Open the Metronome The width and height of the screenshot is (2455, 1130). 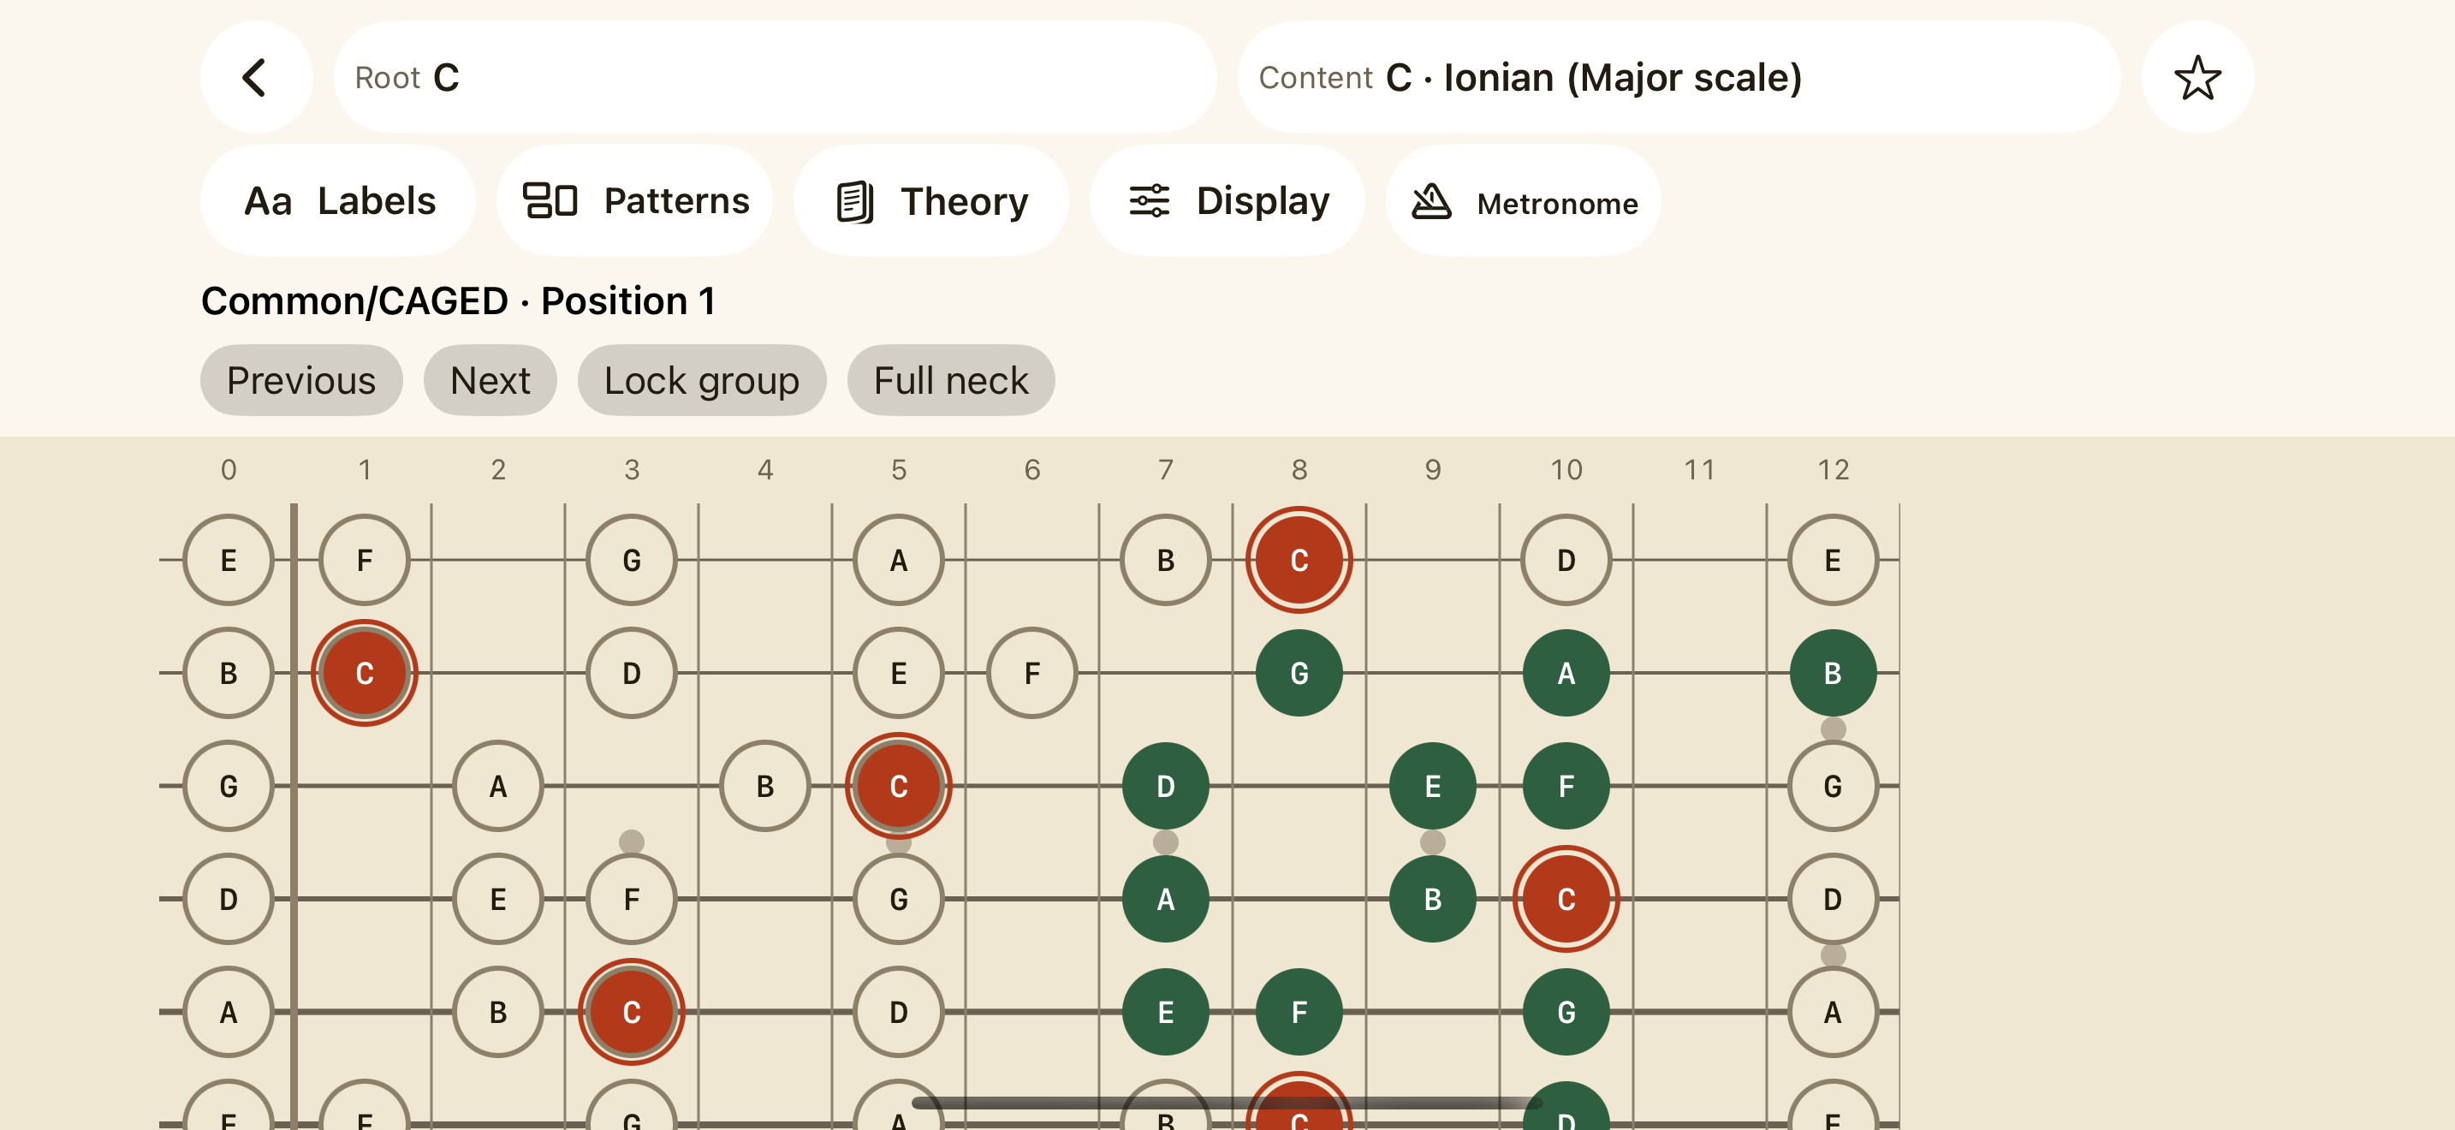pyautogui.click(x=1523, y=200)
